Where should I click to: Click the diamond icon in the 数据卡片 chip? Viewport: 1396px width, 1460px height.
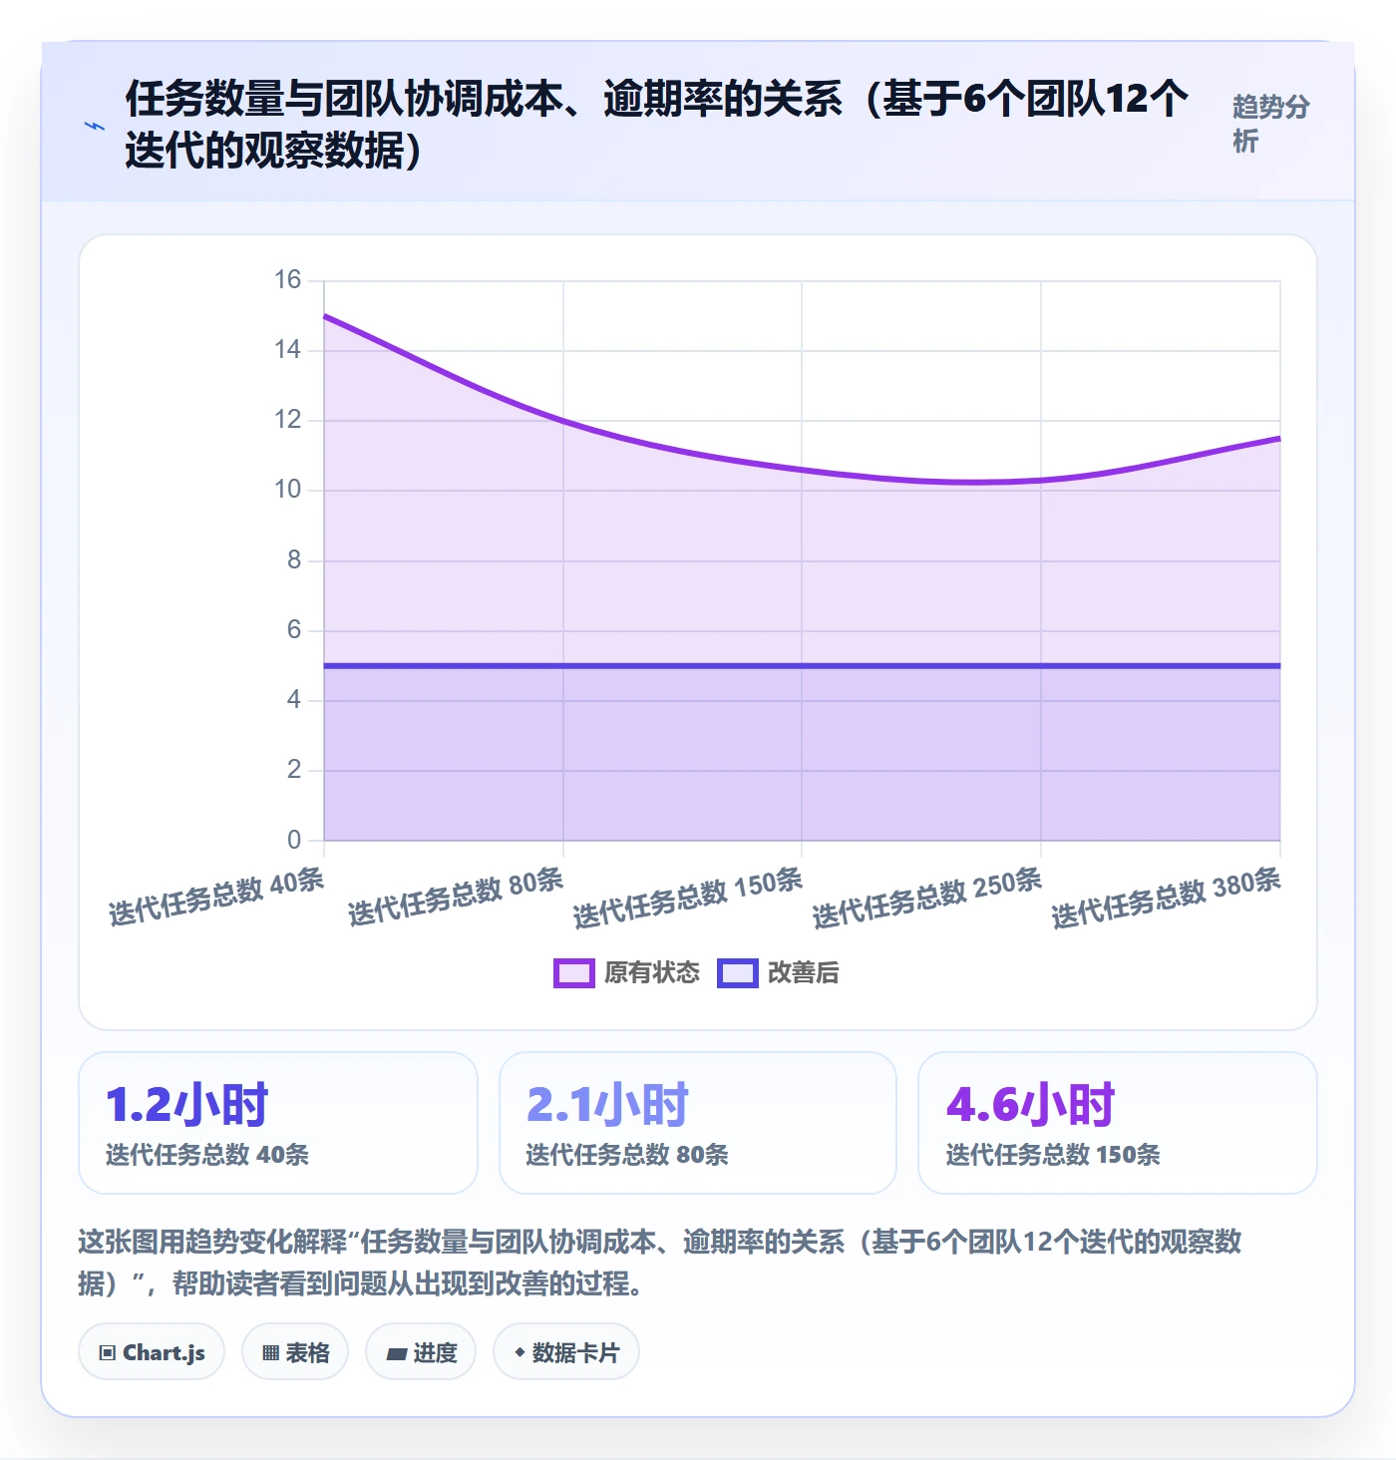click(x=520, y=1352)
